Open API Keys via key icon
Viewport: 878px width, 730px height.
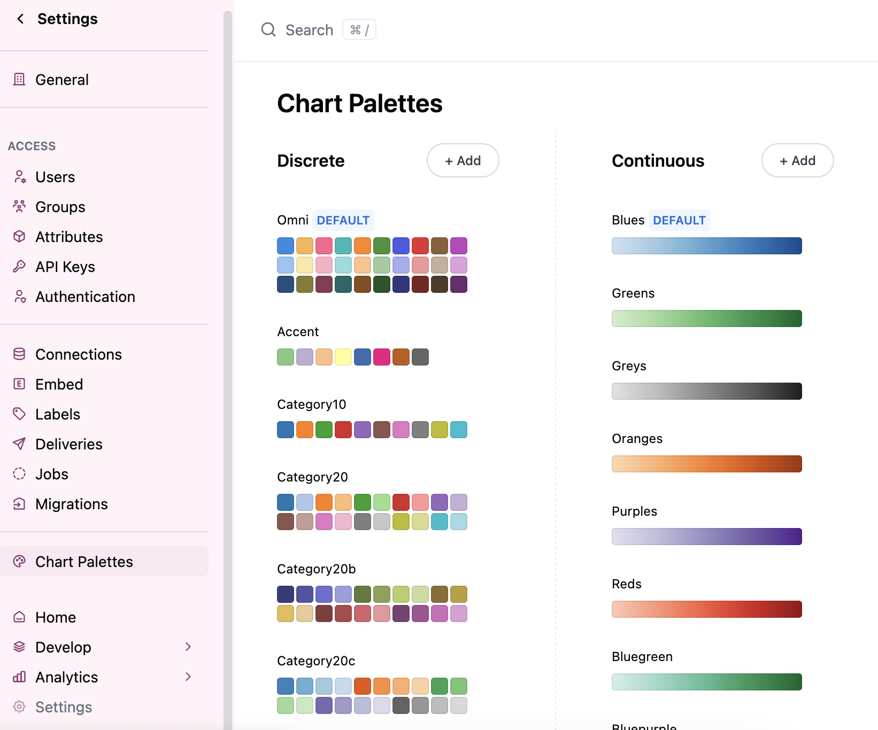[x=20, y=267]
